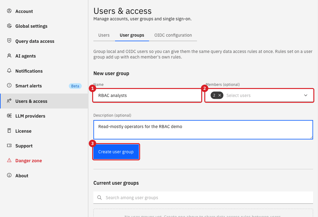
Task: Click the Name field containing RBAC analysts
Action: point(147,95)
